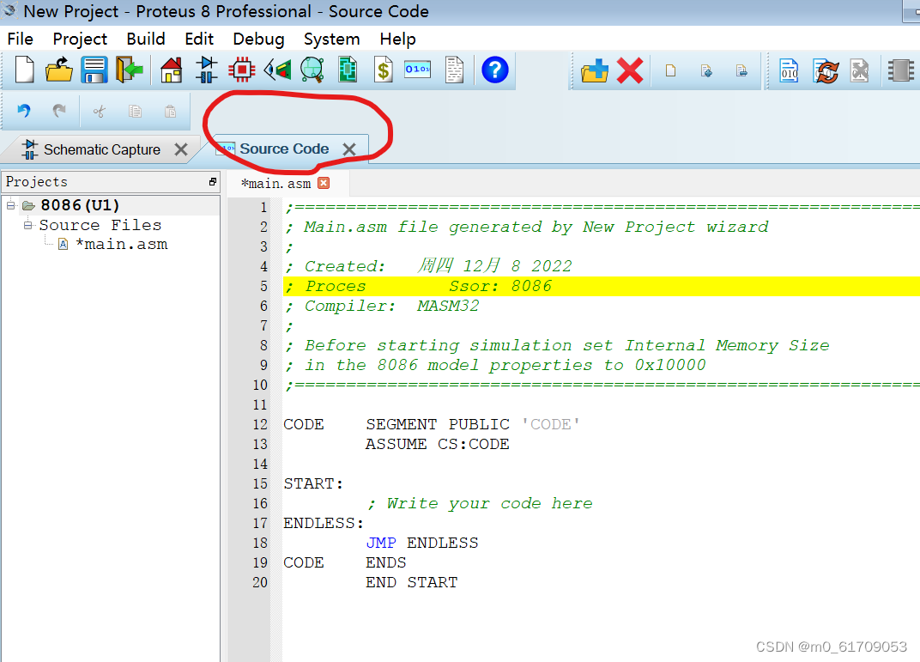Click the Copy icon in edit toolbar

(x=135, y=112)
